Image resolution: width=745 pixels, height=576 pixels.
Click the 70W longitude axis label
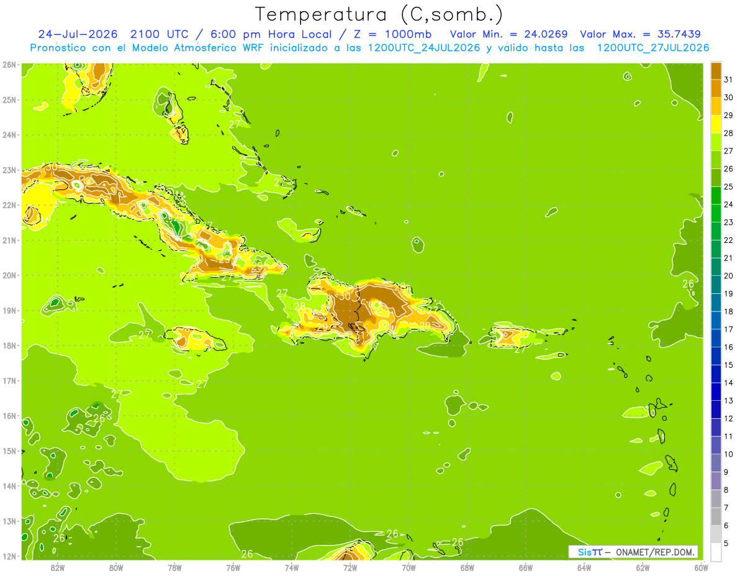click(x=409, y=567)
